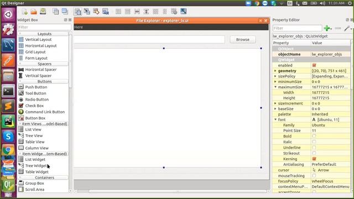The width and height of the screenshot is (354, 199).
Task: Apply Lay Out Horizontally from toolbar
Action: click(x=118, y=11)
